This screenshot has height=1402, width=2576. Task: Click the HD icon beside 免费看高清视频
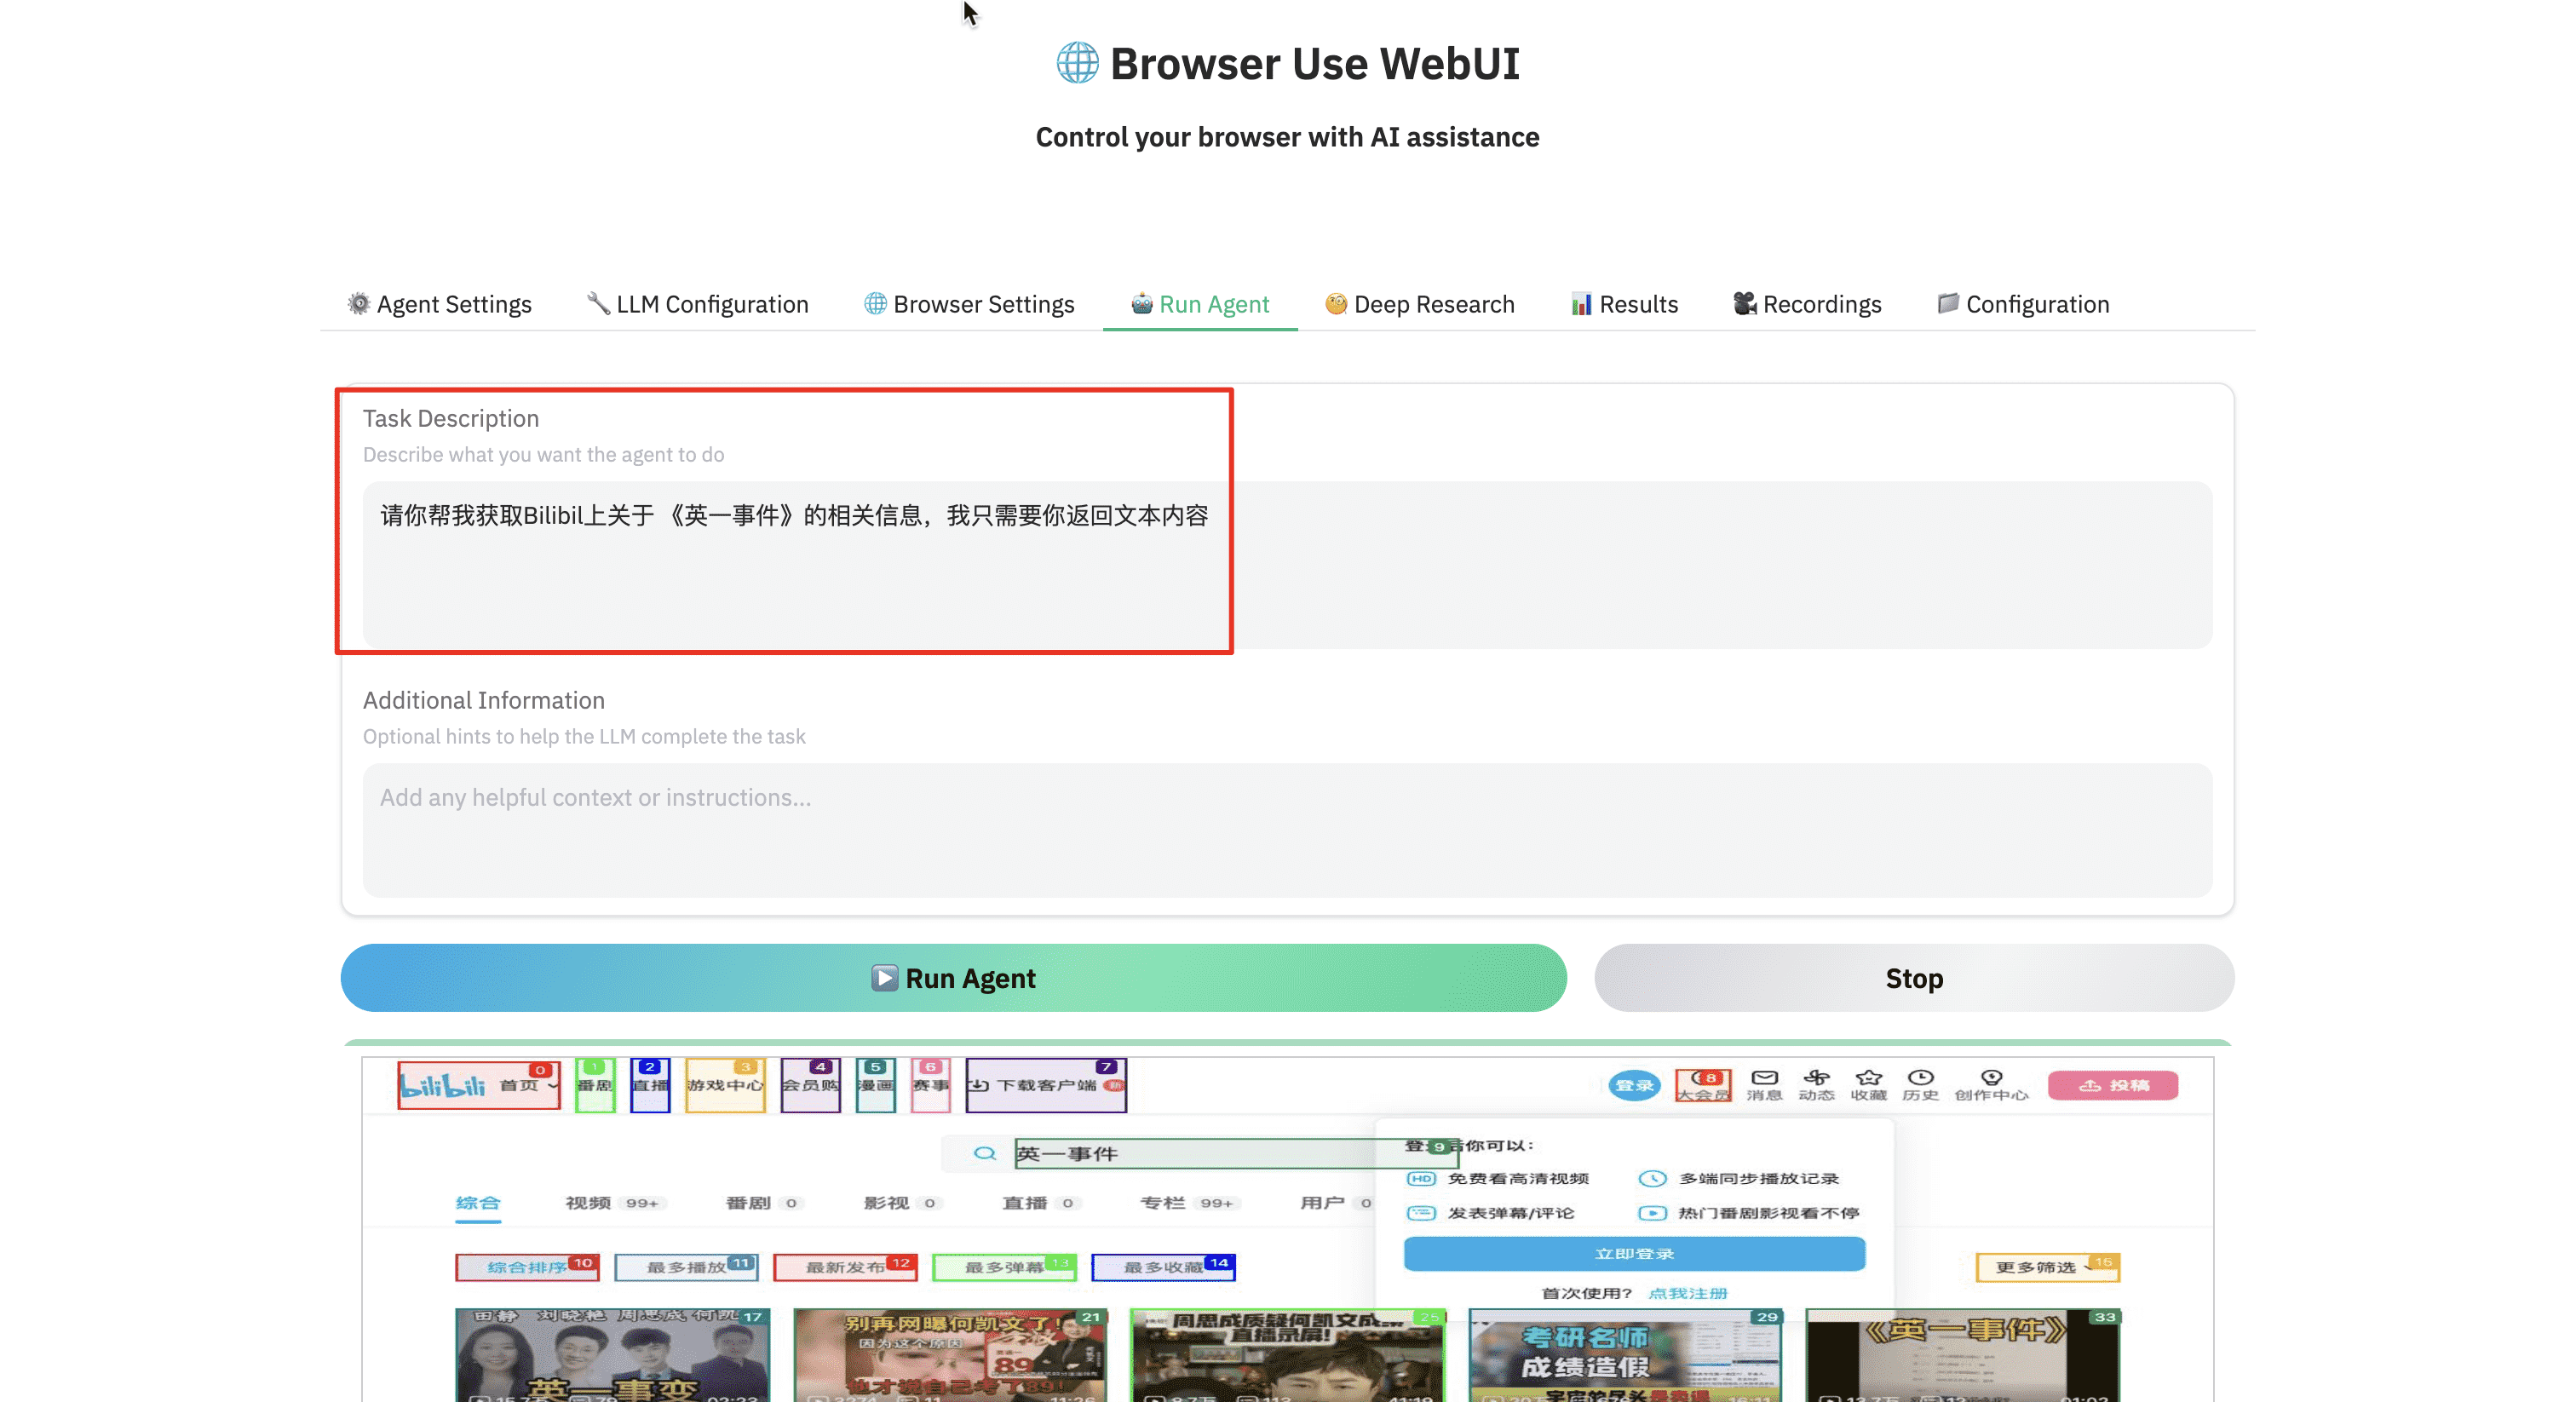(1421, 1179)
